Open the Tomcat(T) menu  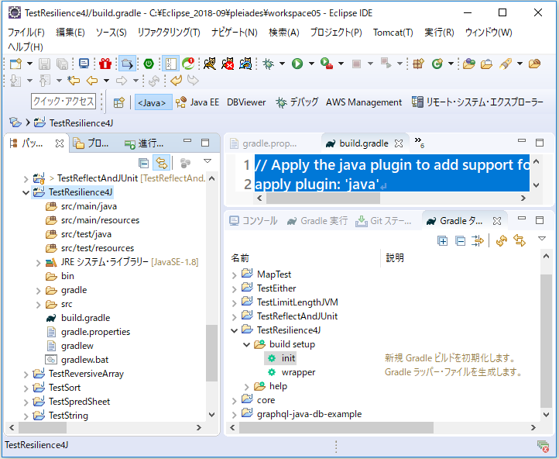coord(393,33)
